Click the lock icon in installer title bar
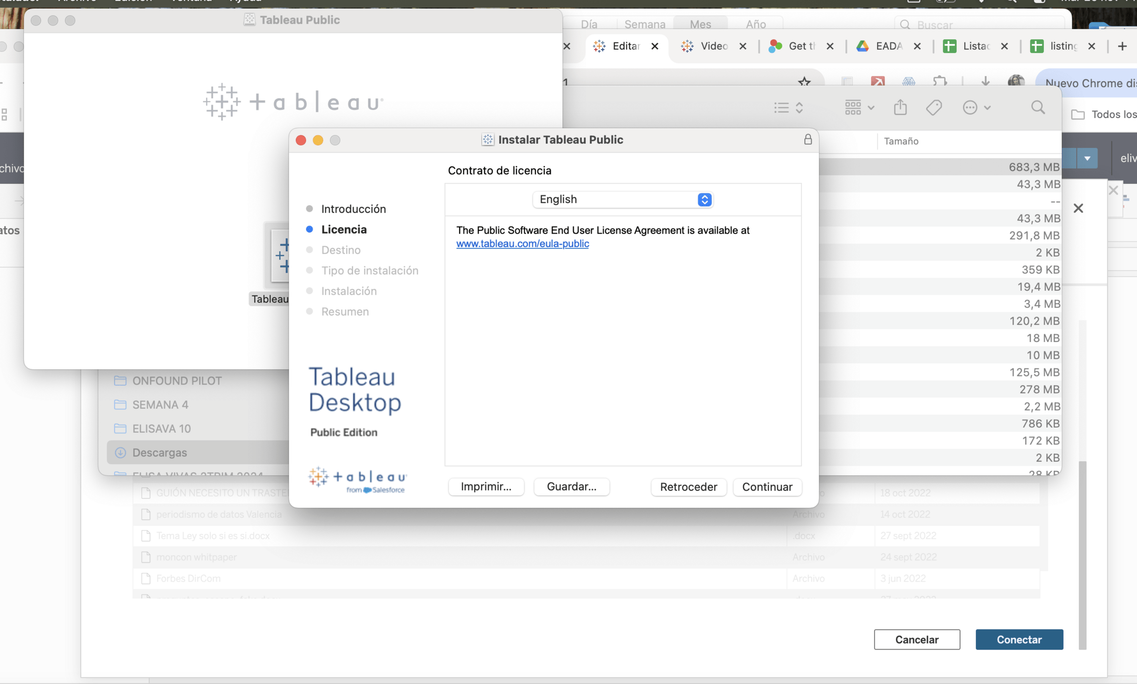The width and height of the screenshot is (1137, 684). click(808, 139)
